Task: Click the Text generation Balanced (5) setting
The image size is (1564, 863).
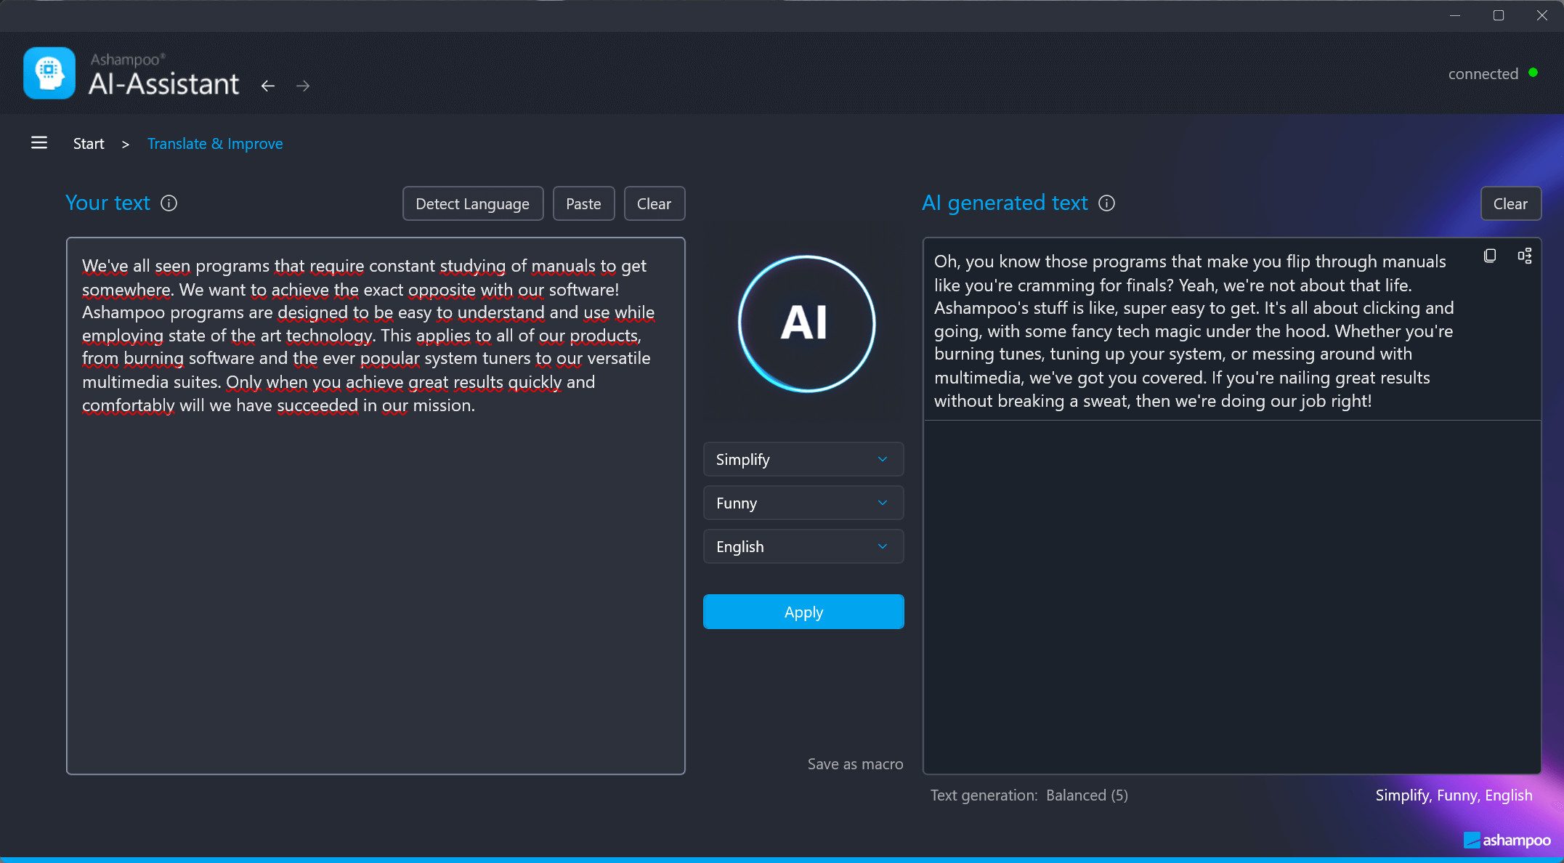Action: tap(1029, 795)
